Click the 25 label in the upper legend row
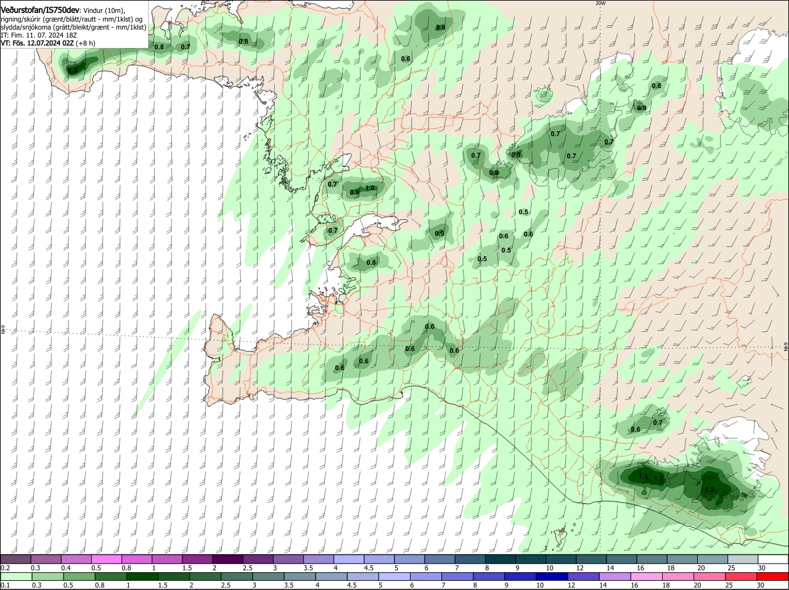789x590 pixels. point(732,568)
